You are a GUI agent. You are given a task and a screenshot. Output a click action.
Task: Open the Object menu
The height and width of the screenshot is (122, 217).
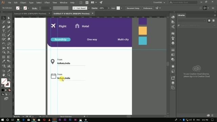(x=23, y=2)
